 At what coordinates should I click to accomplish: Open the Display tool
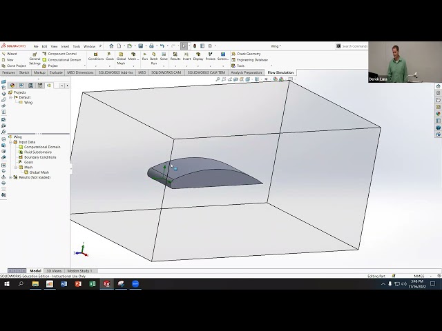(198, 57)
